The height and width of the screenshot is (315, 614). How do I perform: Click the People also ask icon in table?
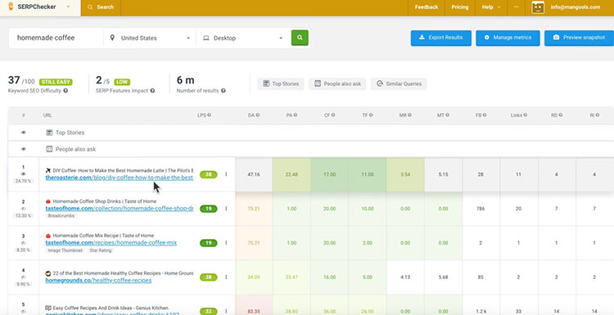coord(49,149)
